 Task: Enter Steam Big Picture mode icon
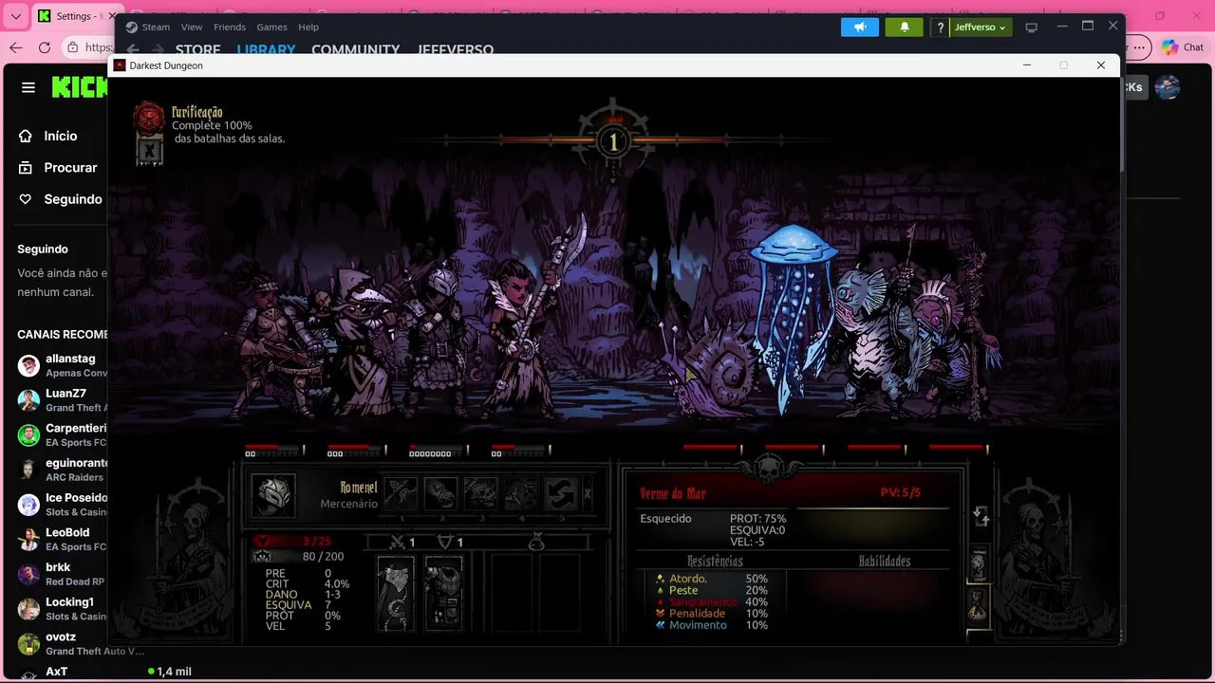(x=1032, y=28)
